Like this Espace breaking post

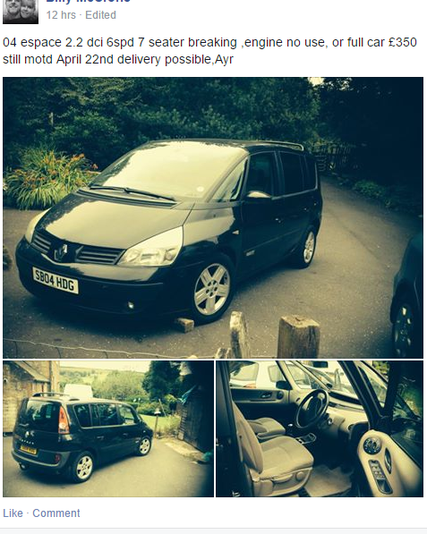(13, 513)
